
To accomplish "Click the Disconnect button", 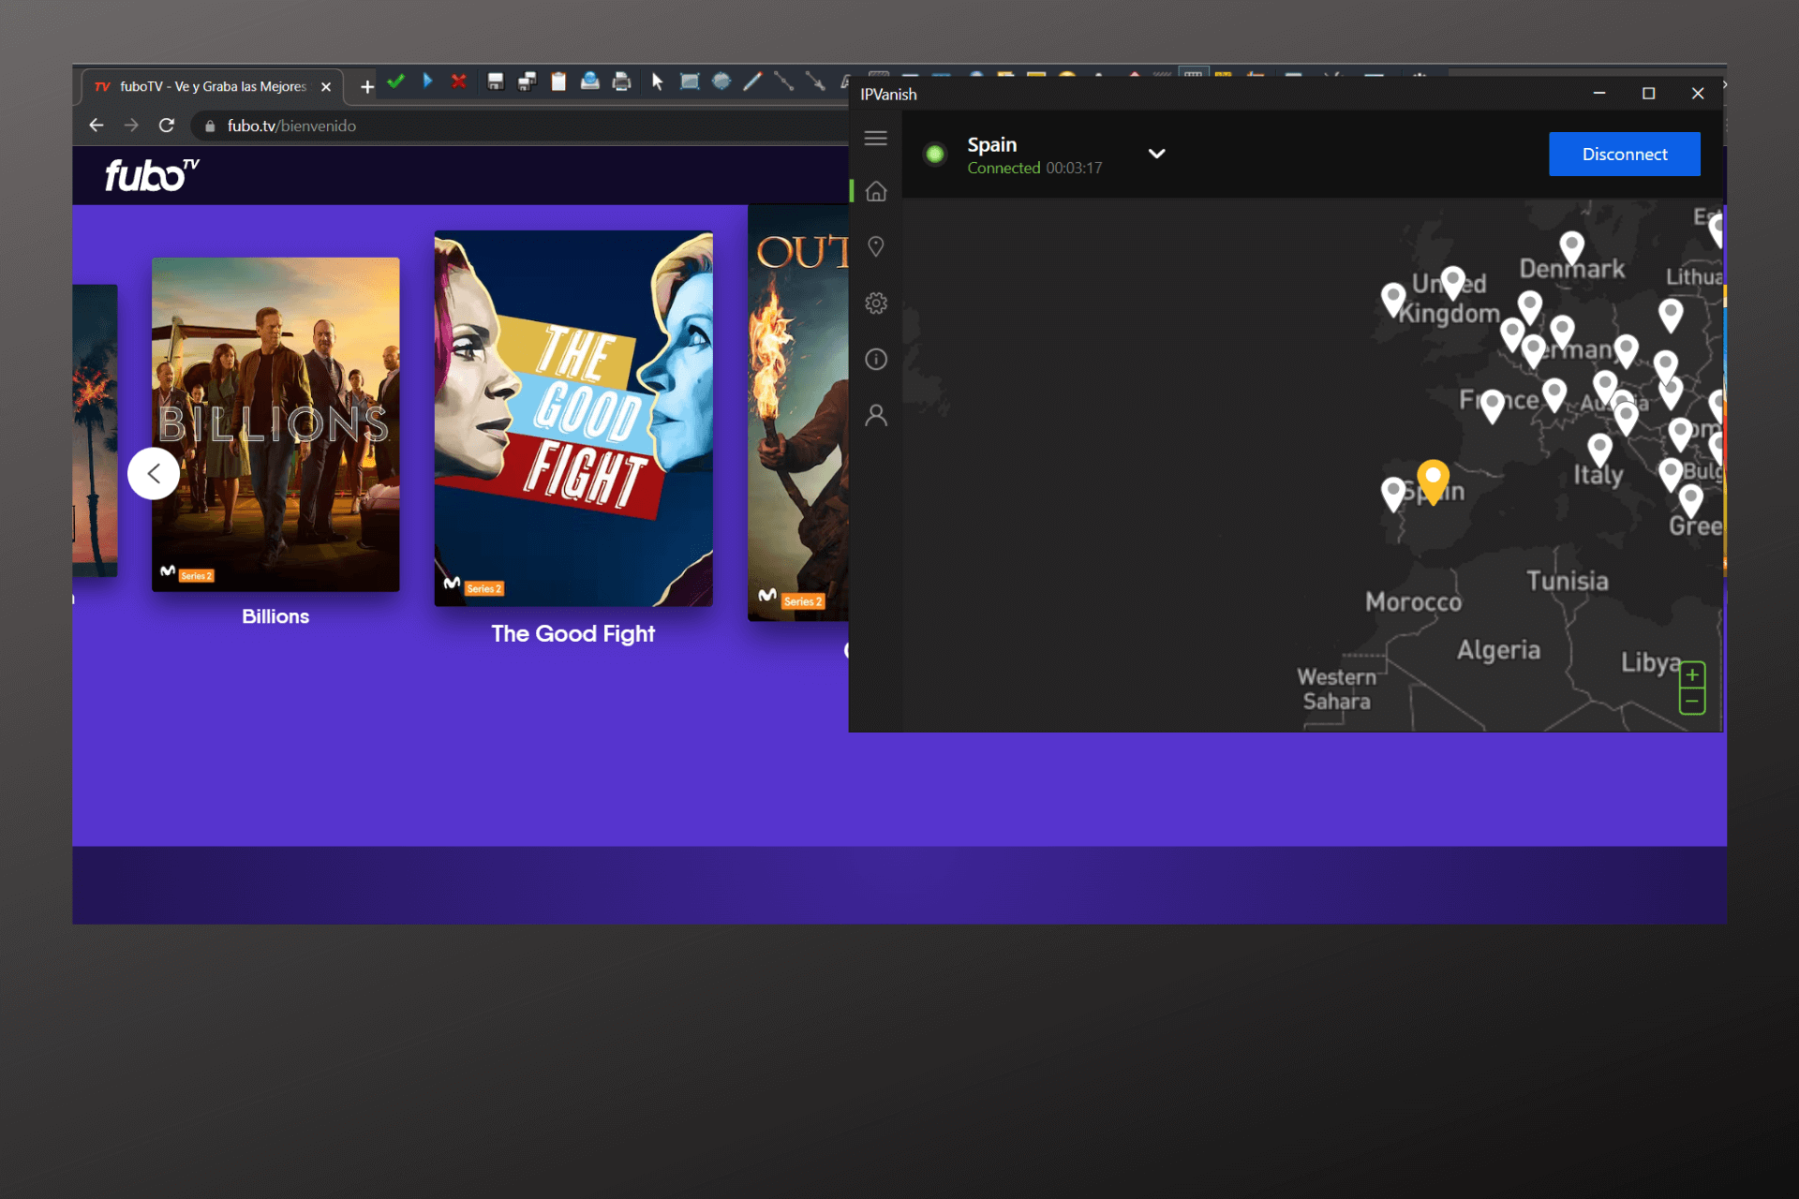I will [1625, 154].
